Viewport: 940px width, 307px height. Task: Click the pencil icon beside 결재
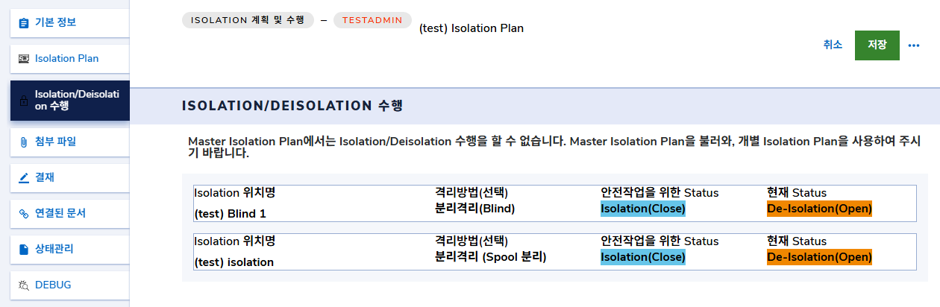tap(23, 177)
